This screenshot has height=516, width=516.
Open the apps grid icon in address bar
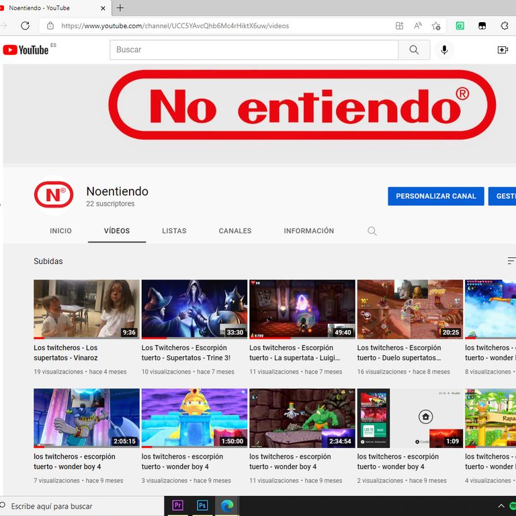click(x=399, y=26)
